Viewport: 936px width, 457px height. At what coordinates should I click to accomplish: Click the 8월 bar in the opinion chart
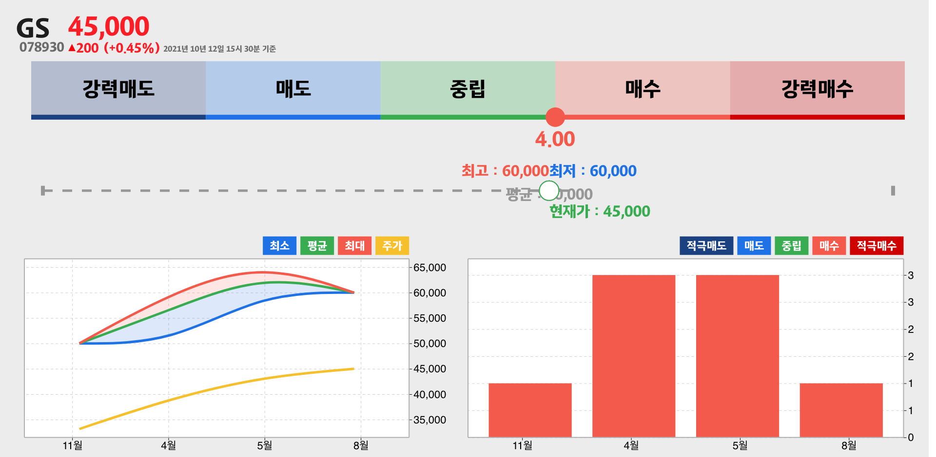(841, 410)
